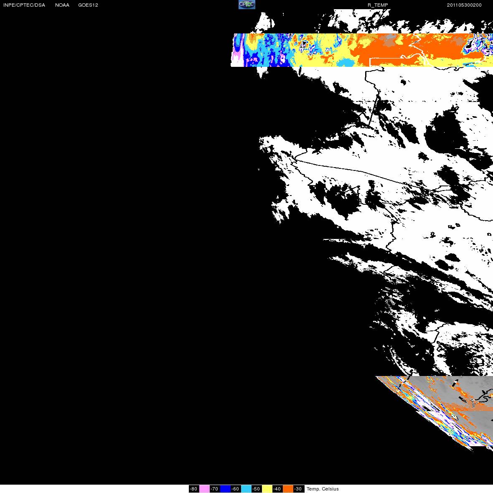Click the light blue legend color swatch

(x=246, y=488)
